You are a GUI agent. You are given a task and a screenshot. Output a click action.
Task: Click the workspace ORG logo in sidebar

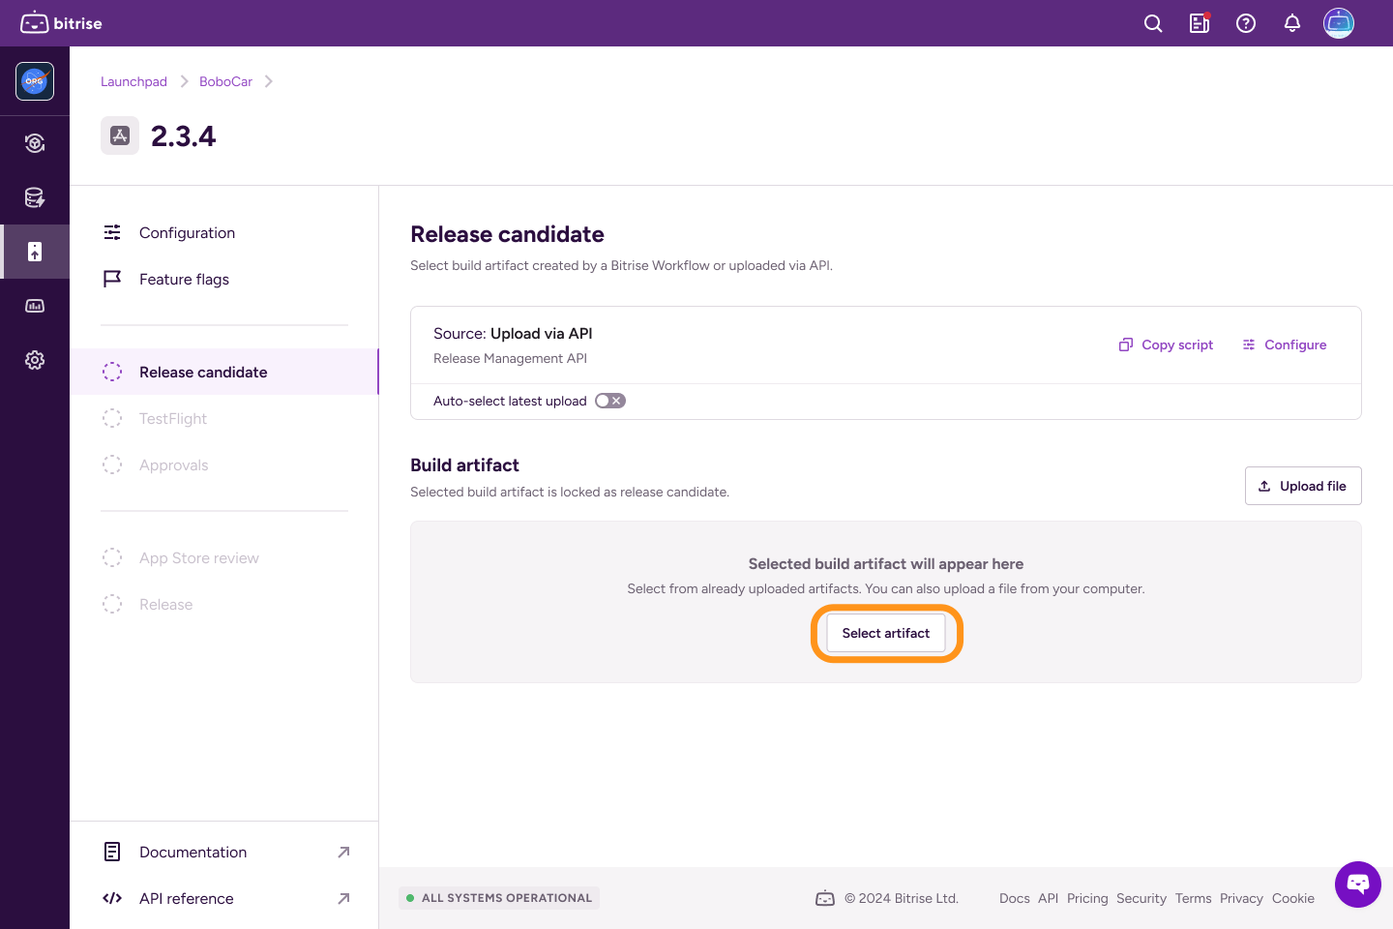pyautogui.click(x=35, y=81)
